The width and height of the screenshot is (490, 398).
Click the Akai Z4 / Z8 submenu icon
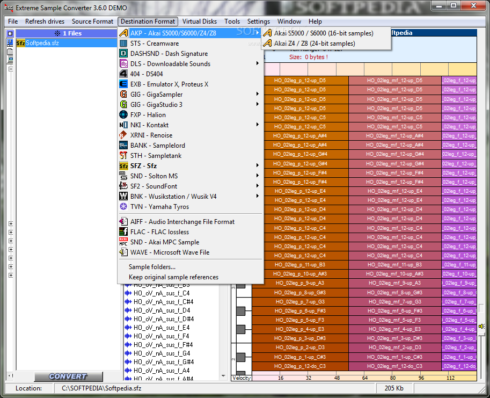(267, 44)
